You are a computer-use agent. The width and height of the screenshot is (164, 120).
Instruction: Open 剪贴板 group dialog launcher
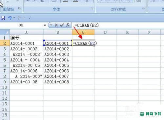[20, 9]
